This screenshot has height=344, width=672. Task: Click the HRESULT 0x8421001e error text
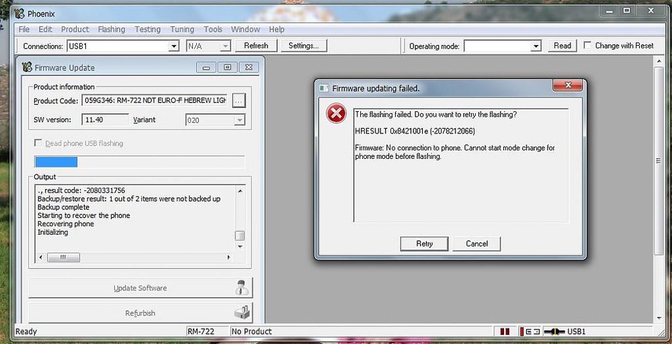[x=415, y=131]
